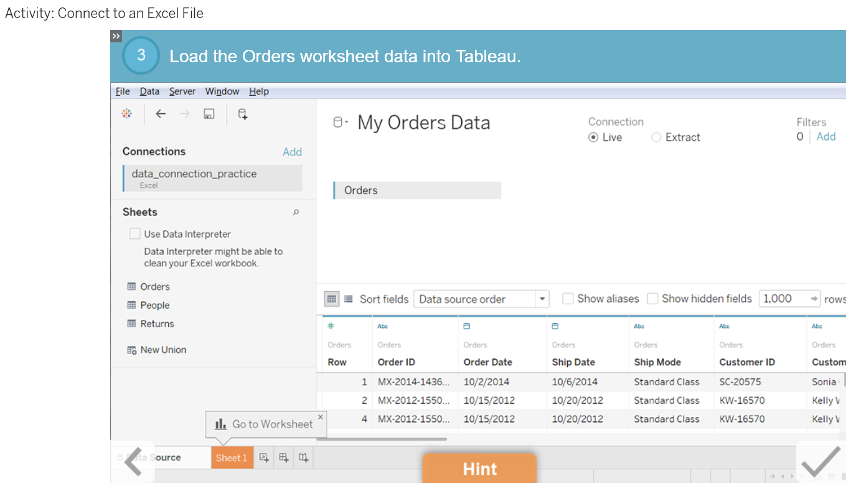Click the Ship Mode column header

click(657, 362)
